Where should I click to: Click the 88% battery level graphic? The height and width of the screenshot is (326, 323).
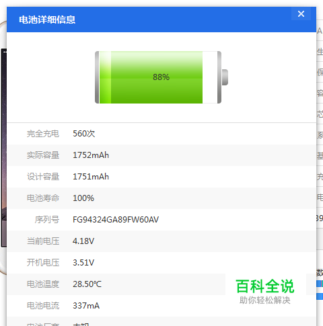point(161,77)
